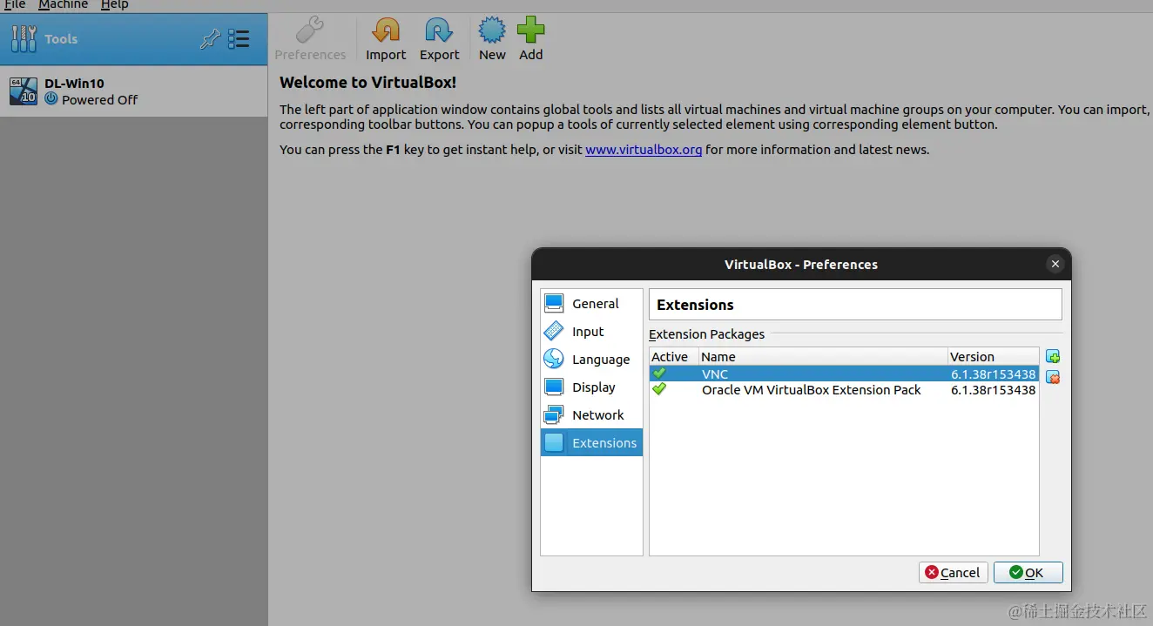Open the File menu

(x=15, y=4)
